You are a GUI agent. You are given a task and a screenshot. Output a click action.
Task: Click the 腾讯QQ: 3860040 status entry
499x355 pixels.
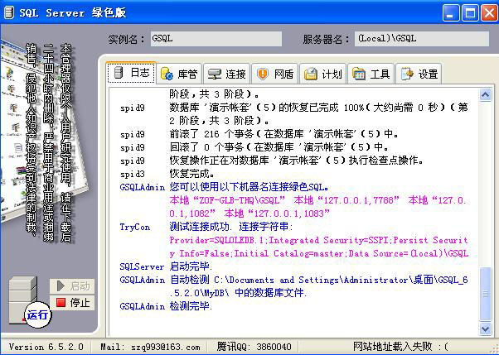tap(254, 347)
